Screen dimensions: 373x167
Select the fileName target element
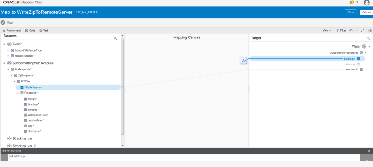(307, 59)
